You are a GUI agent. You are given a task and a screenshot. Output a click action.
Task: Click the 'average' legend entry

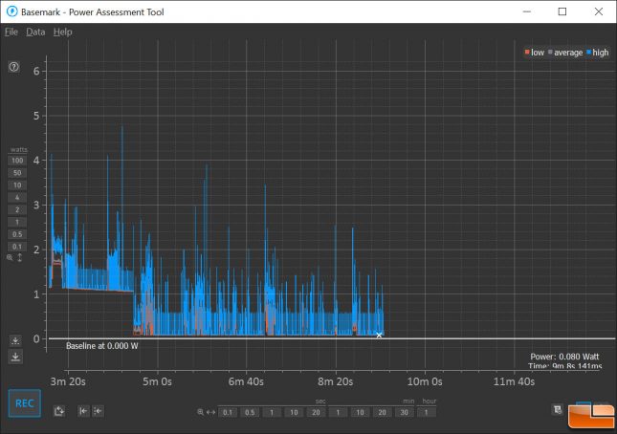click(565, 53)
